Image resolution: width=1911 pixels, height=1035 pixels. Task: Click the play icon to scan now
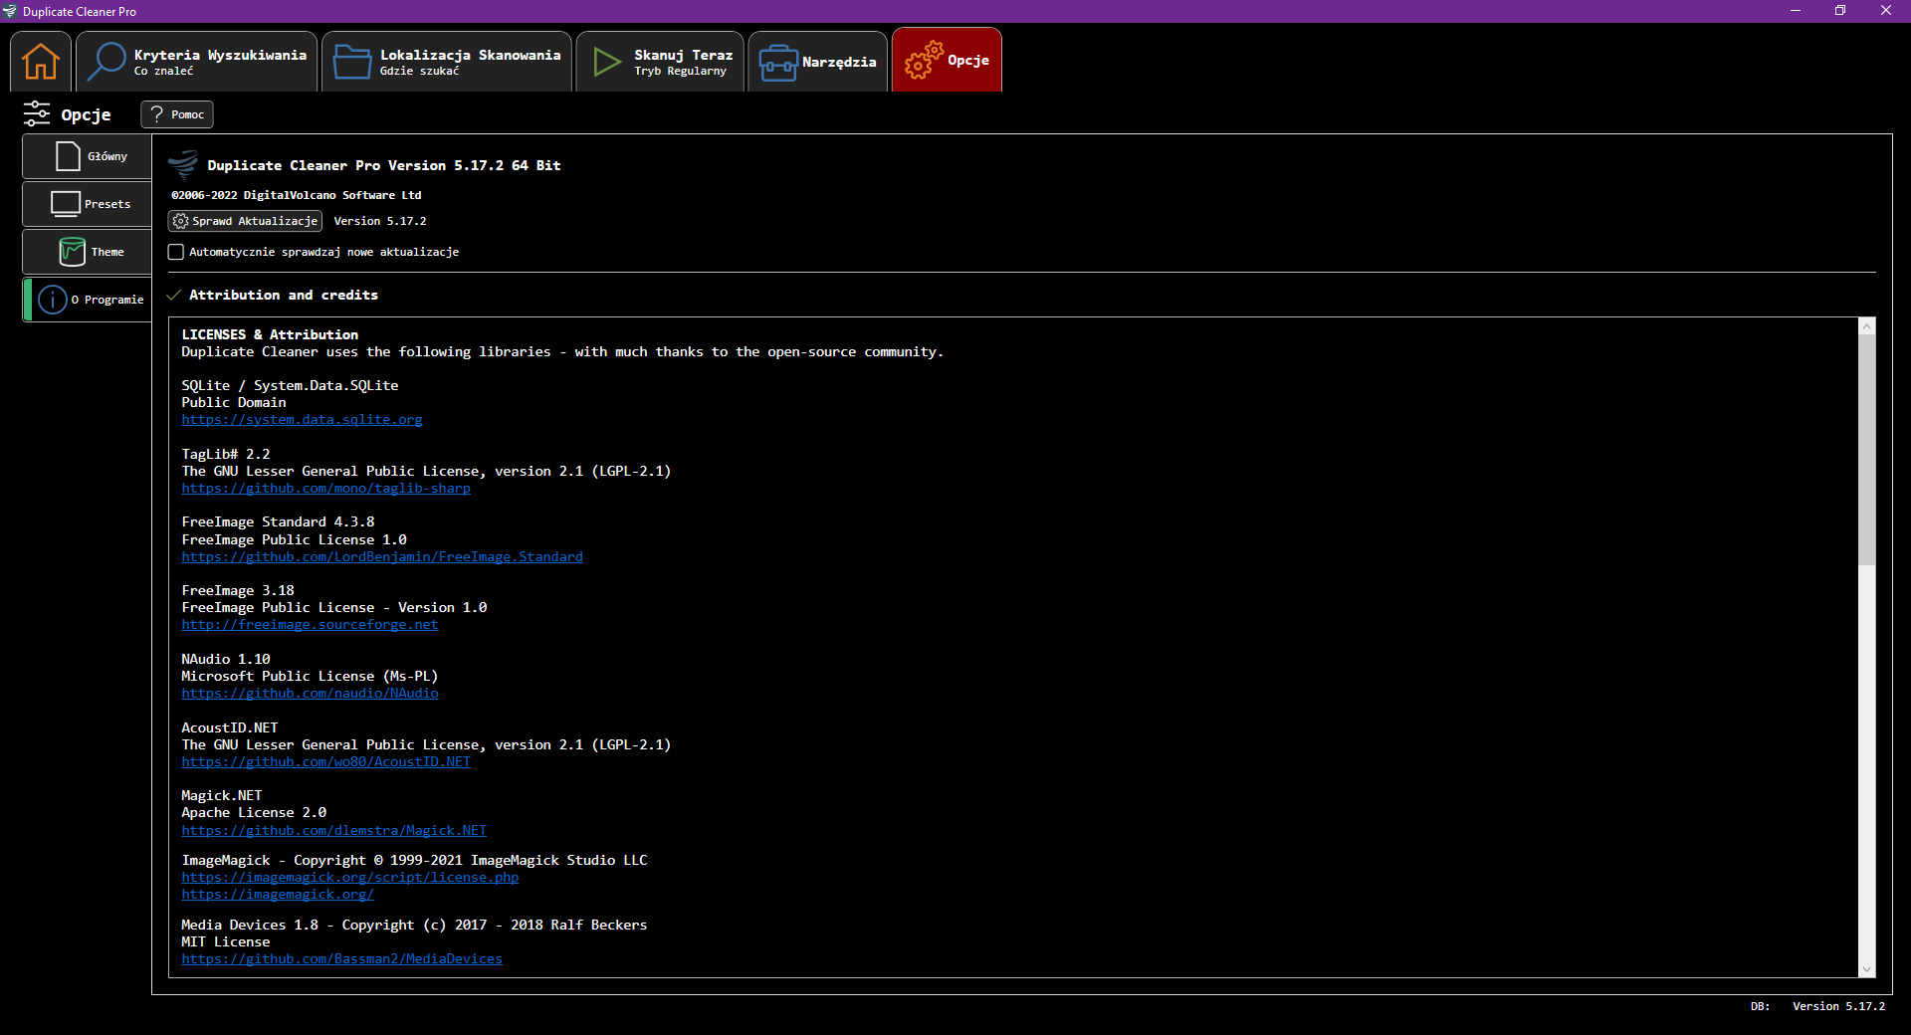[x=606, y=62]
